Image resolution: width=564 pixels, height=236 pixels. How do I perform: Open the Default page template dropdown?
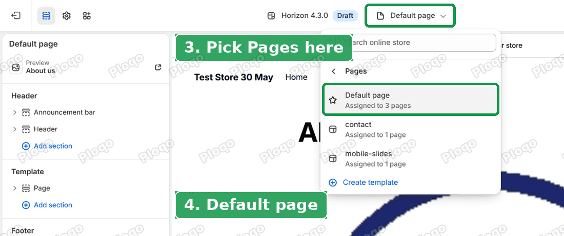(410, 16)
